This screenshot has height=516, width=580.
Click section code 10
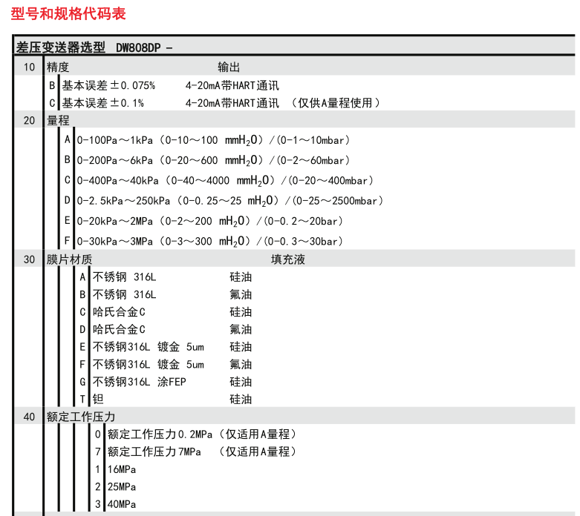click(x=29, y=67)
